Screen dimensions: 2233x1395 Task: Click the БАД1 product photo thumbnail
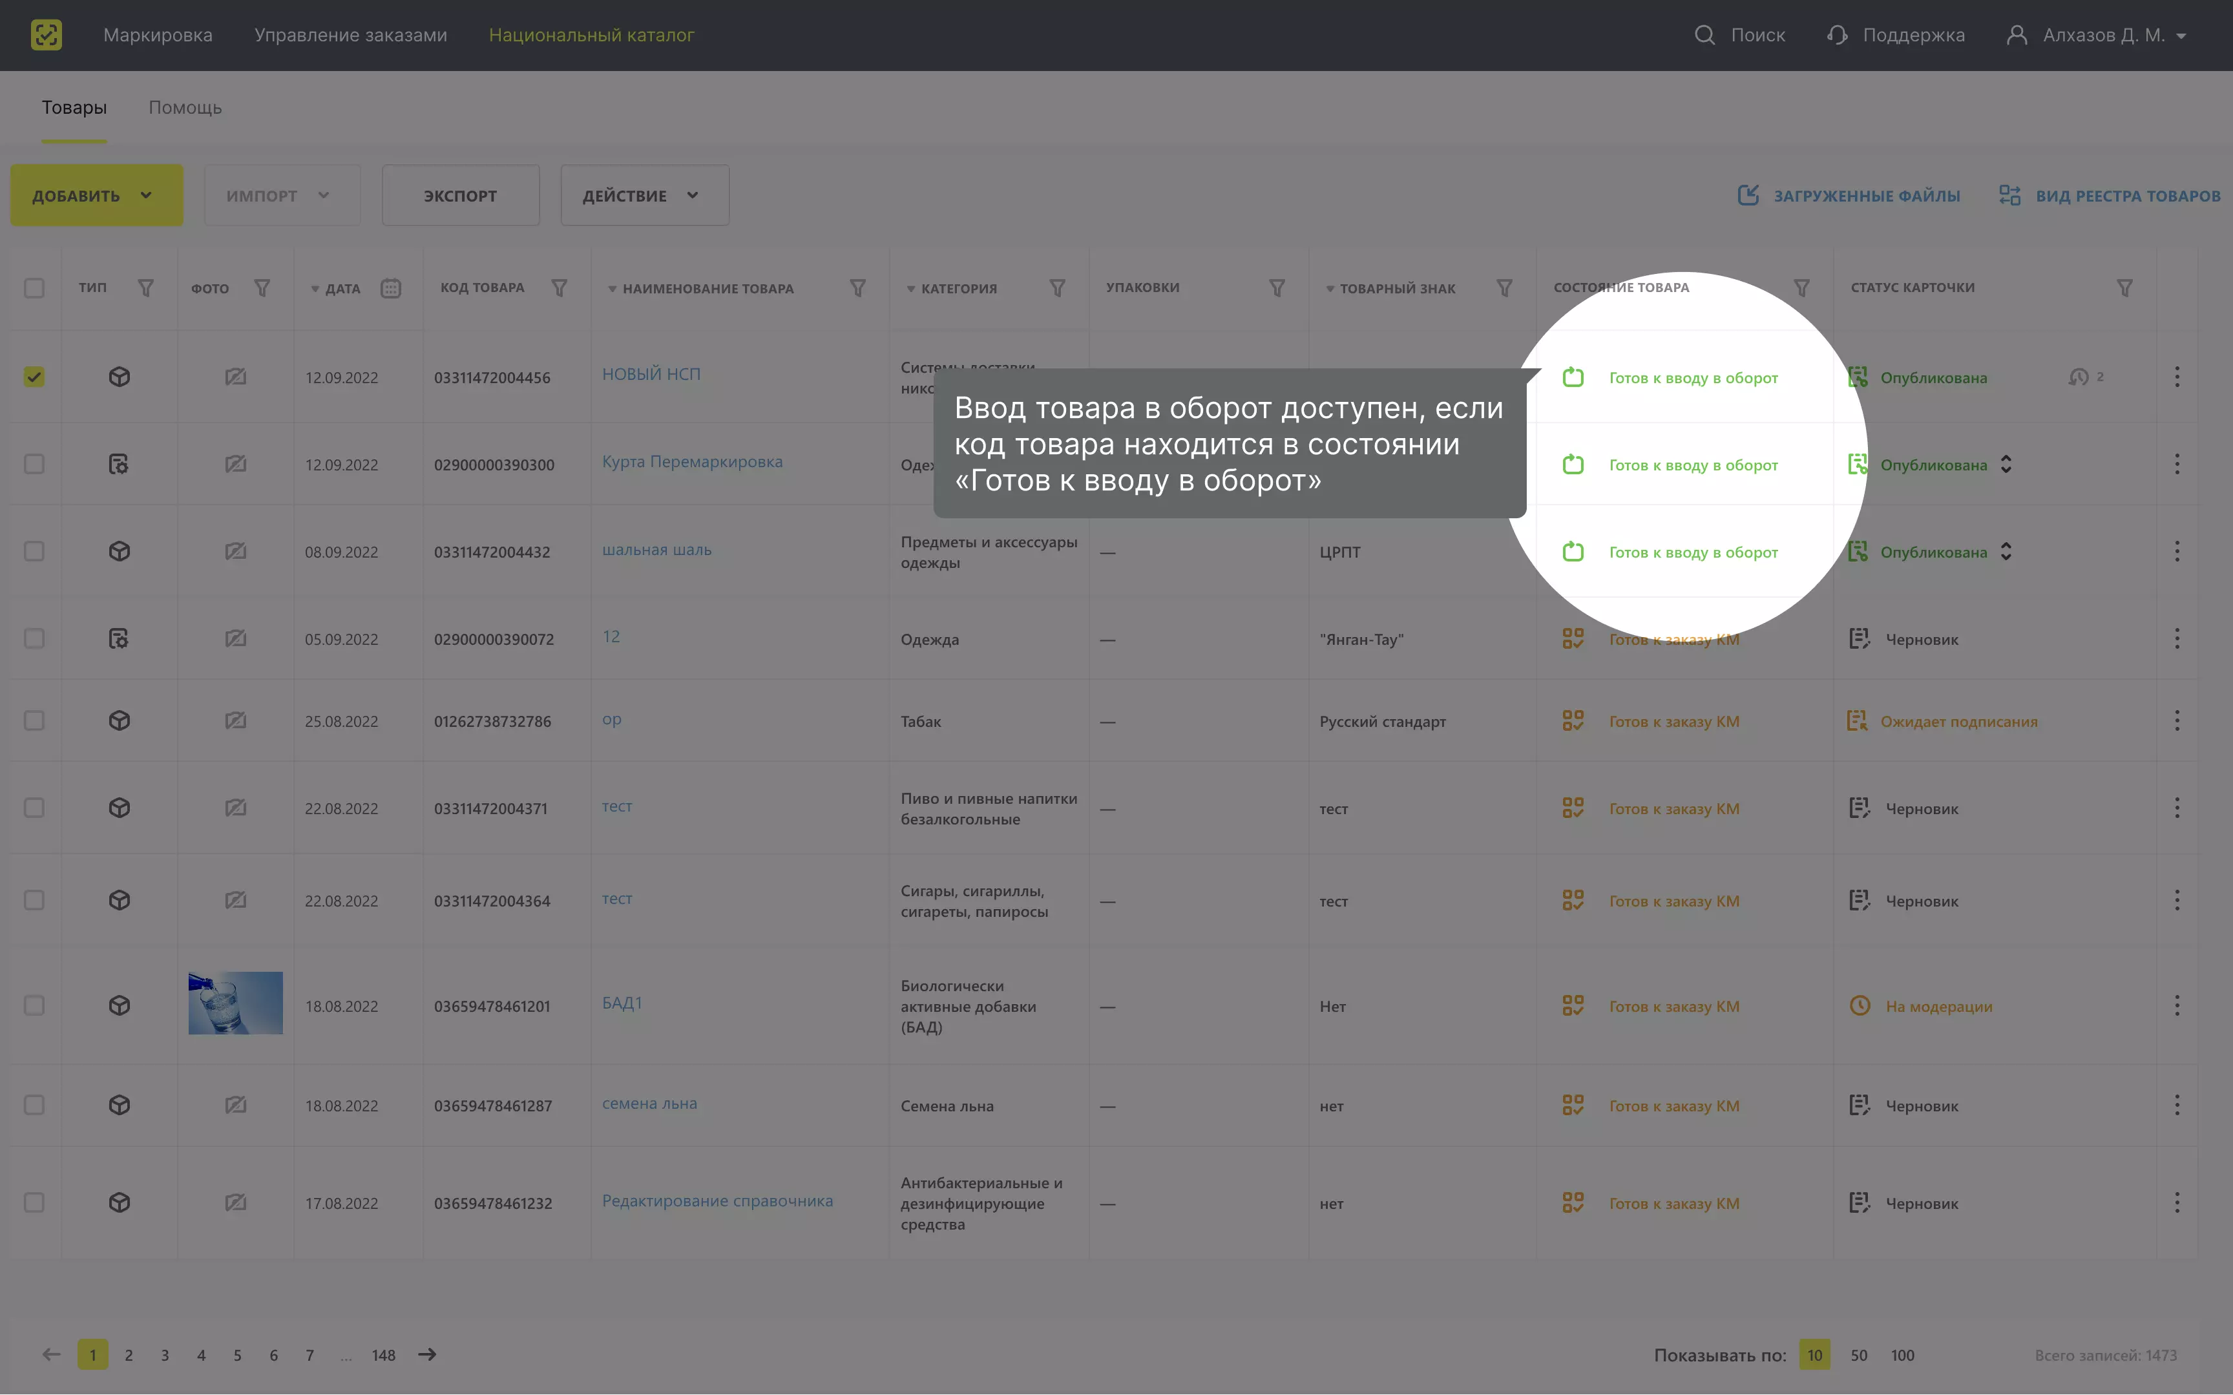[235, 1003]
